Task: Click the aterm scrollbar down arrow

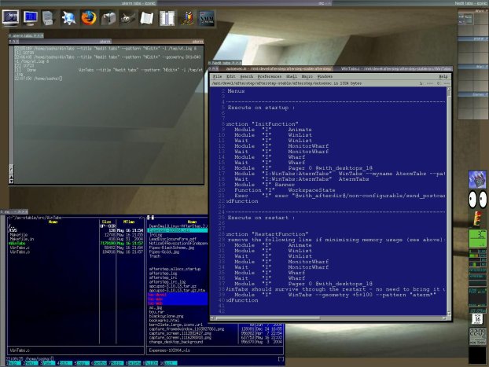Action: click(x=11, y=182)
